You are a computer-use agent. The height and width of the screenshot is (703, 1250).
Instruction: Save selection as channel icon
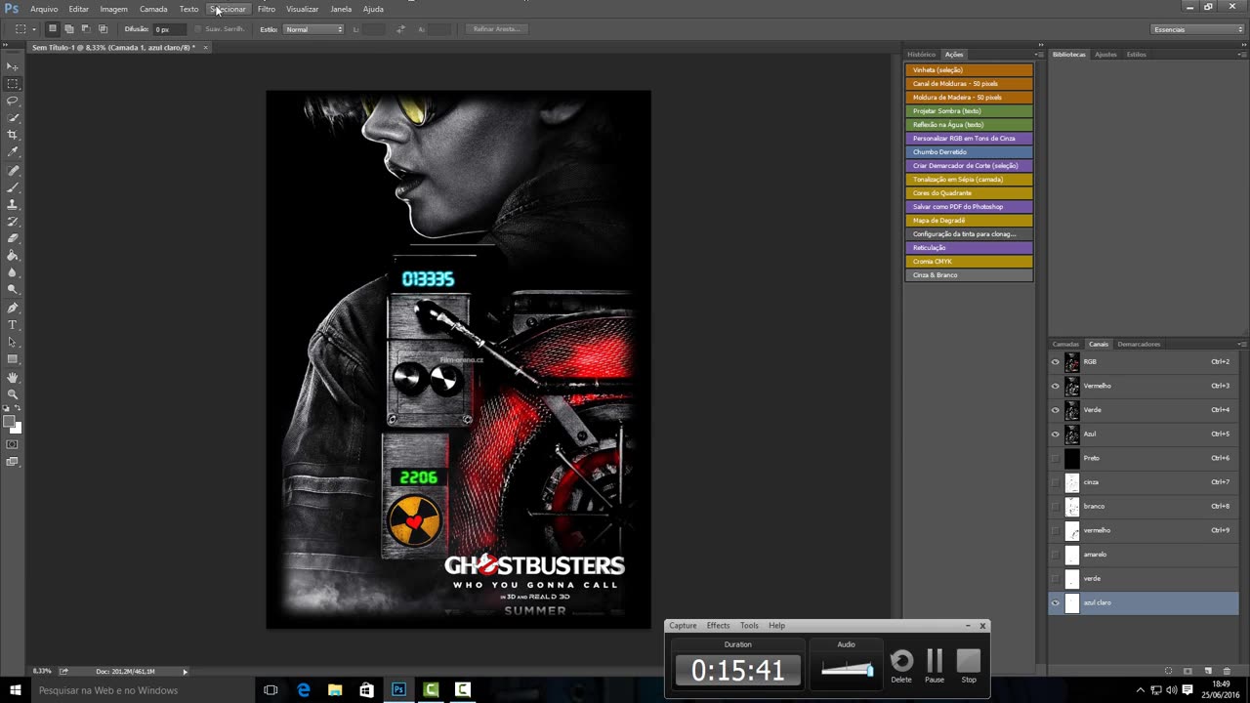click(1188, 671)
